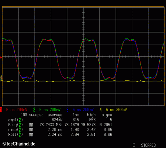166x148 pixels.
Task: Select the green channel 2 number
Action: click(x=34, y=110)
